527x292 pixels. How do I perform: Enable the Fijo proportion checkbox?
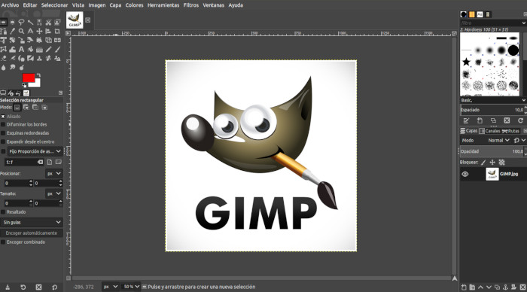pyautogui.click(x=3, y=151)
